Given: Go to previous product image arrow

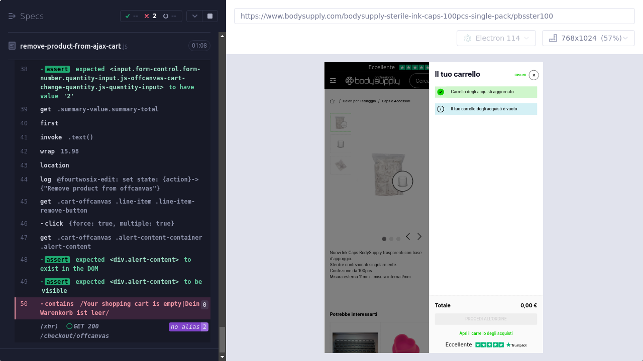Looking at the screenshot, I should point(408,237).
